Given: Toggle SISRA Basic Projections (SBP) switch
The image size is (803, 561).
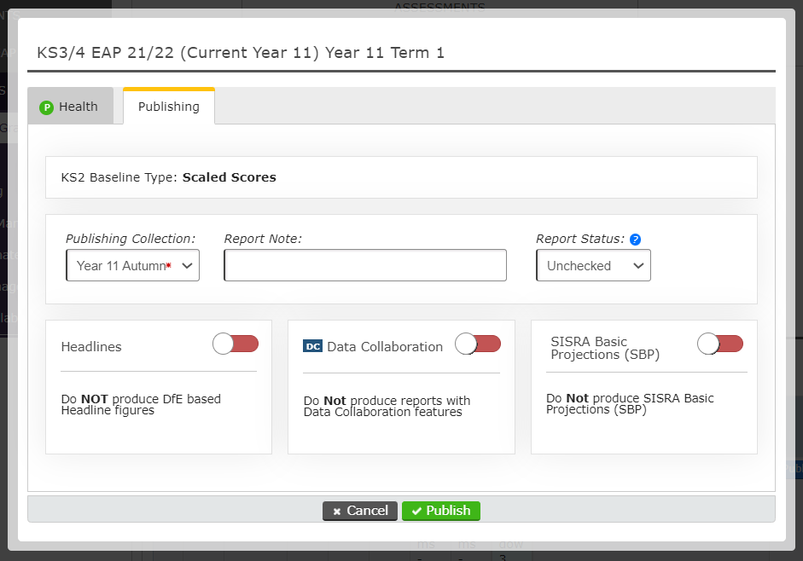Looking at the screenshot, I should [x=720, y=344].
